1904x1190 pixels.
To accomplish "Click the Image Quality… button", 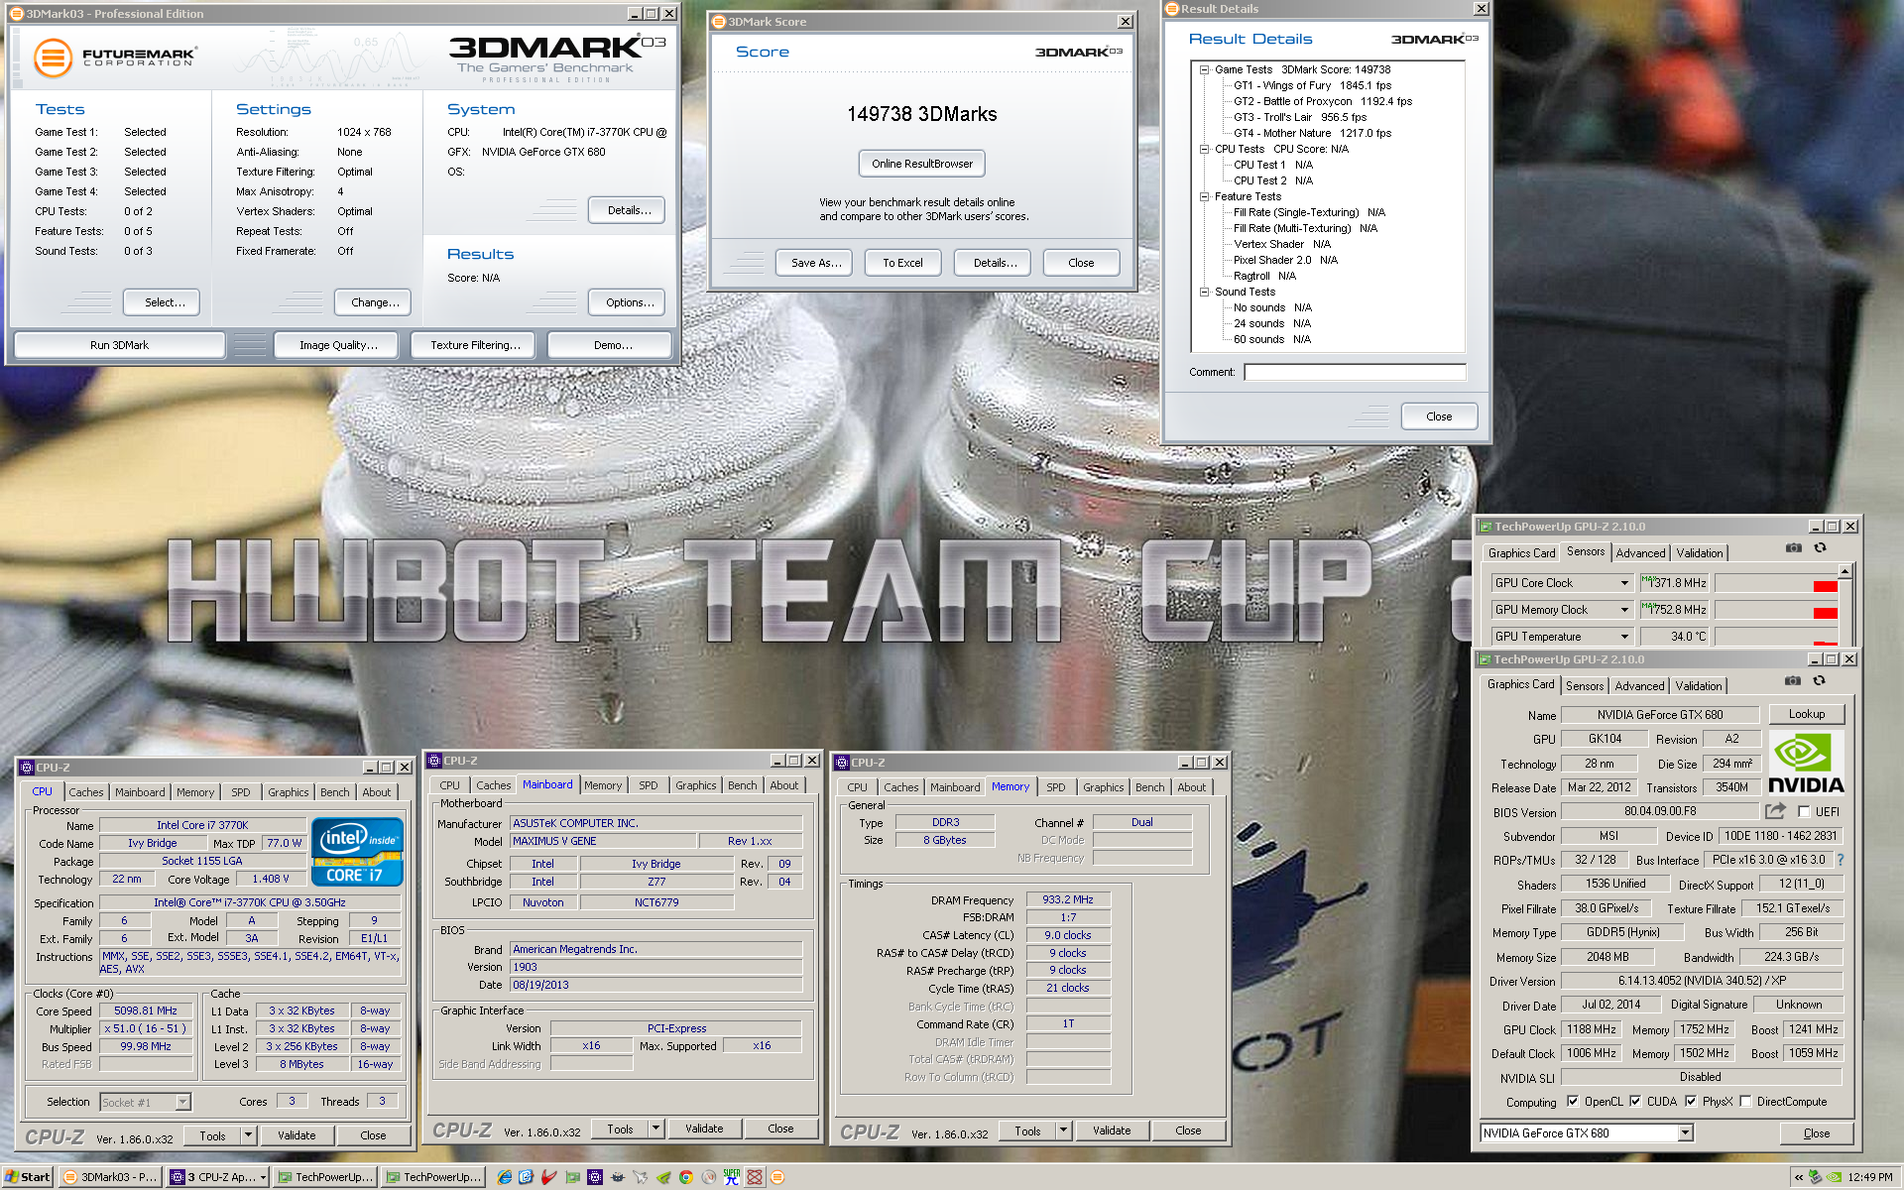I will click(338, 345).
